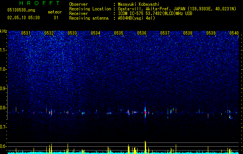Screen dimensions: 243x154
Task: Click time marker 0533
Action: [72, 33]
